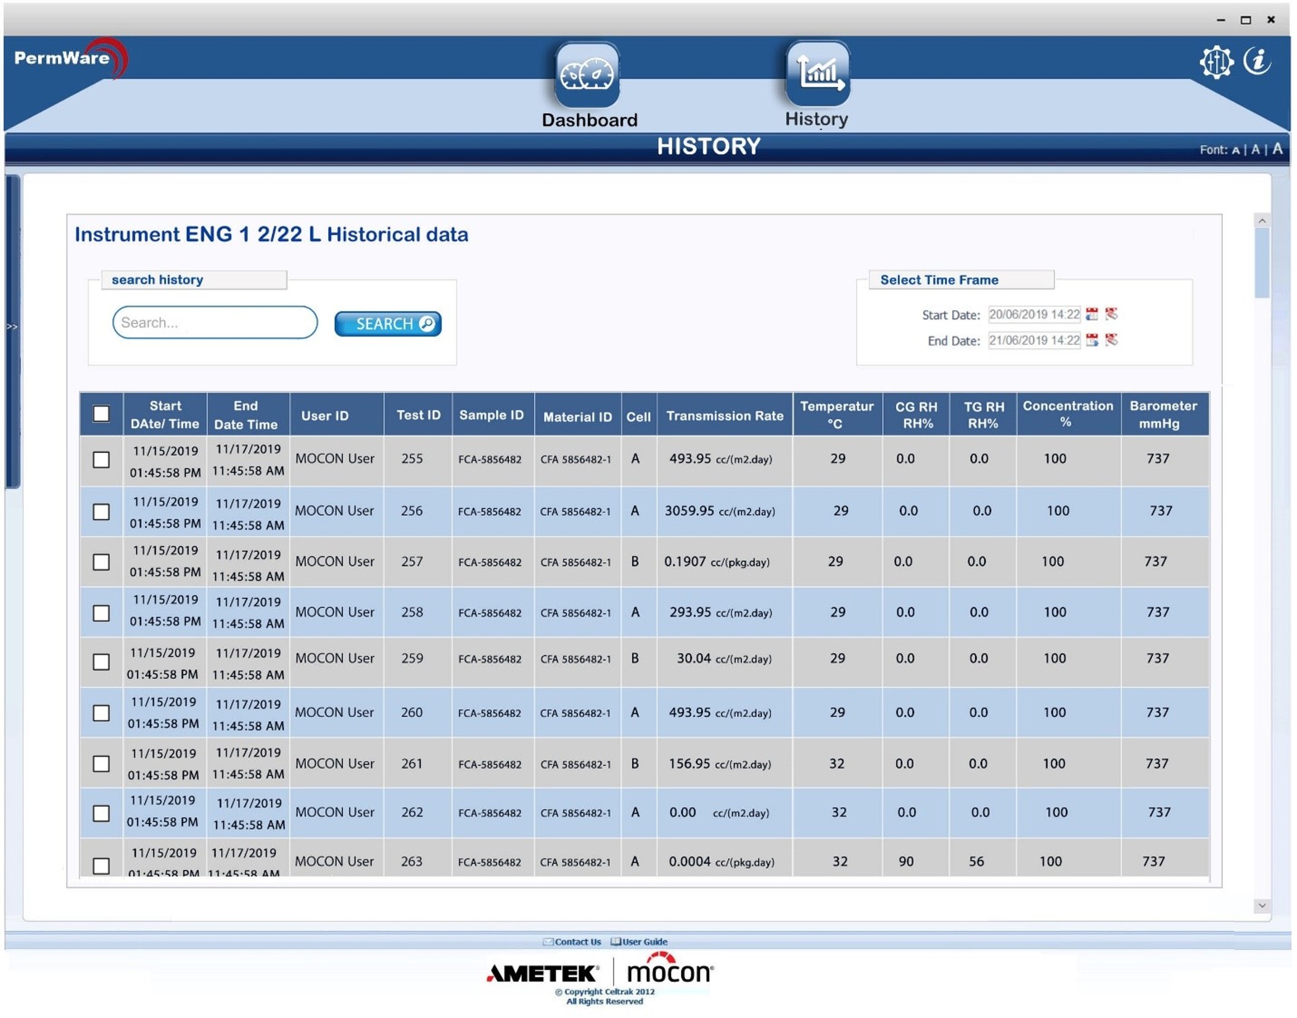Click the Test ID column header
The height and width of the screenshot is (1018, 1297).
(x=418, y=415)
